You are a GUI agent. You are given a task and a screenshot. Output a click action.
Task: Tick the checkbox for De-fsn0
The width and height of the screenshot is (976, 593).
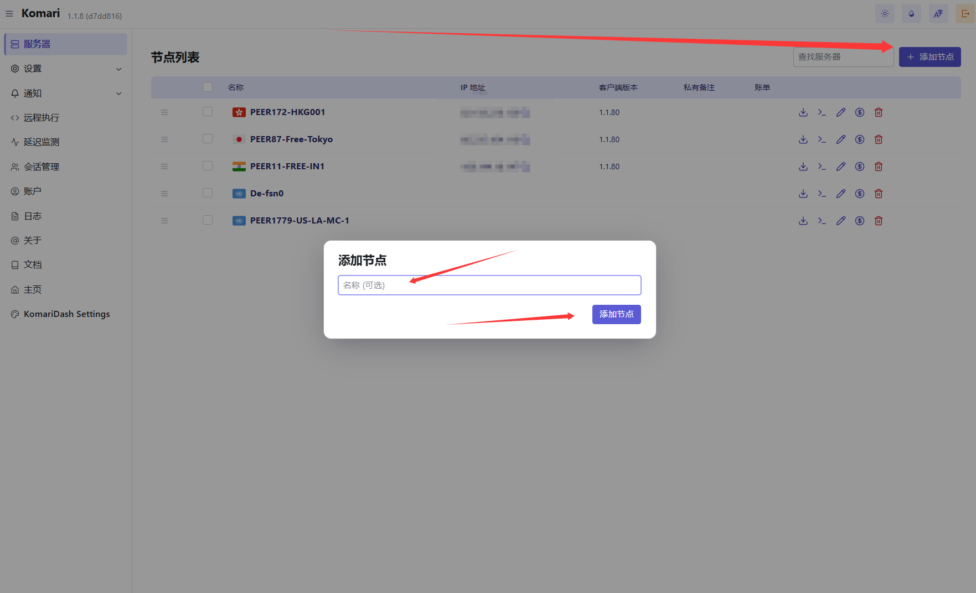[208, 193]
